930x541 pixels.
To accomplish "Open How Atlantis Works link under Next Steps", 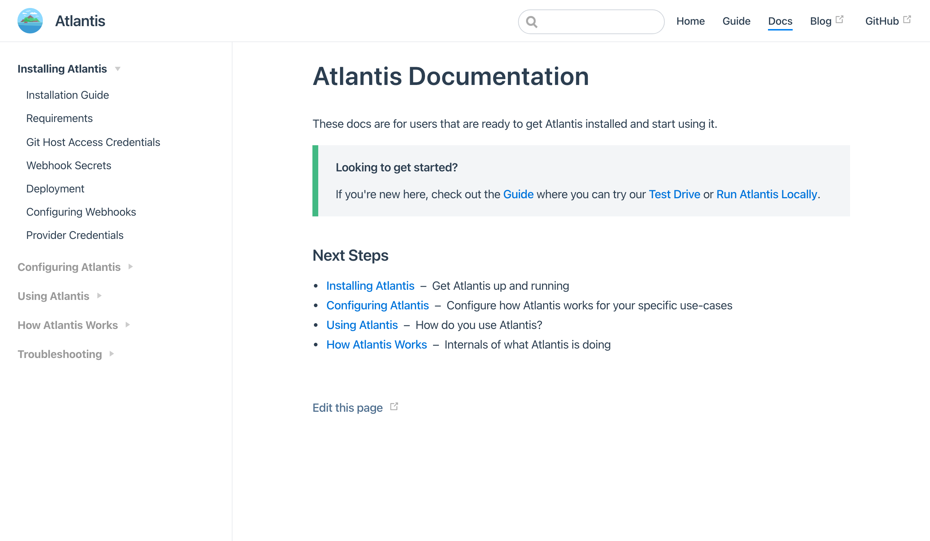I will point(376,345).
